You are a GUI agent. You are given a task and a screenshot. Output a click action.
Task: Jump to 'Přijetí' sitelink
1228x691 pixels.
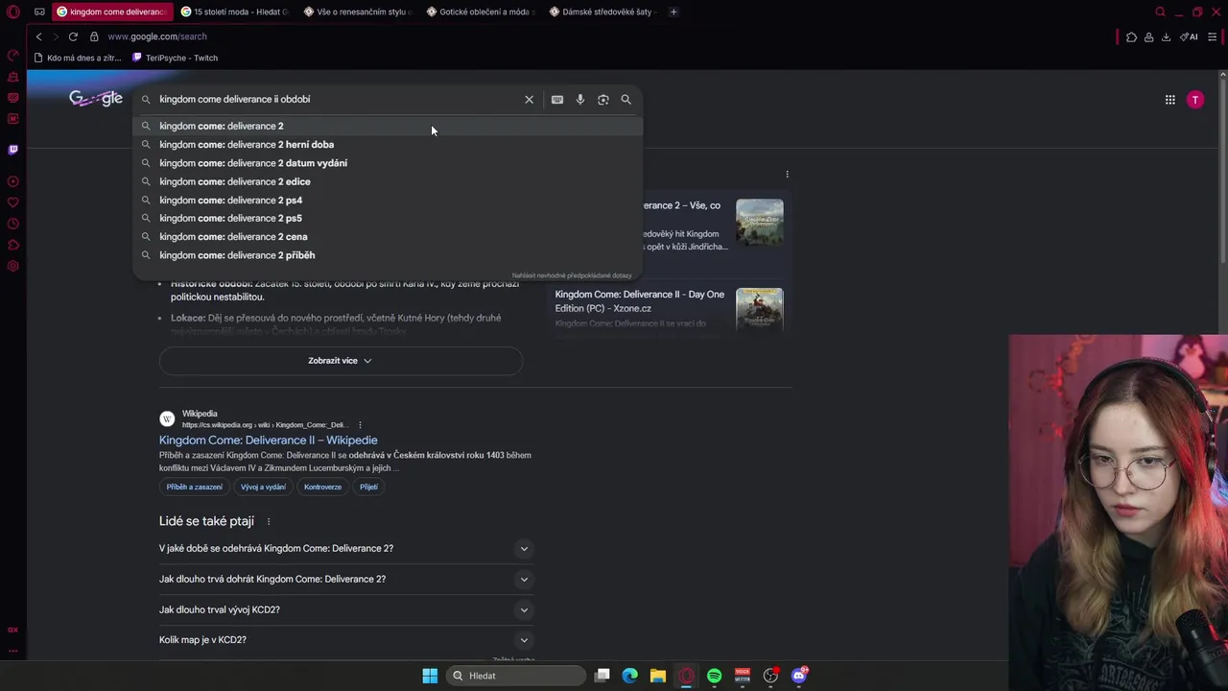coord(369,488)
